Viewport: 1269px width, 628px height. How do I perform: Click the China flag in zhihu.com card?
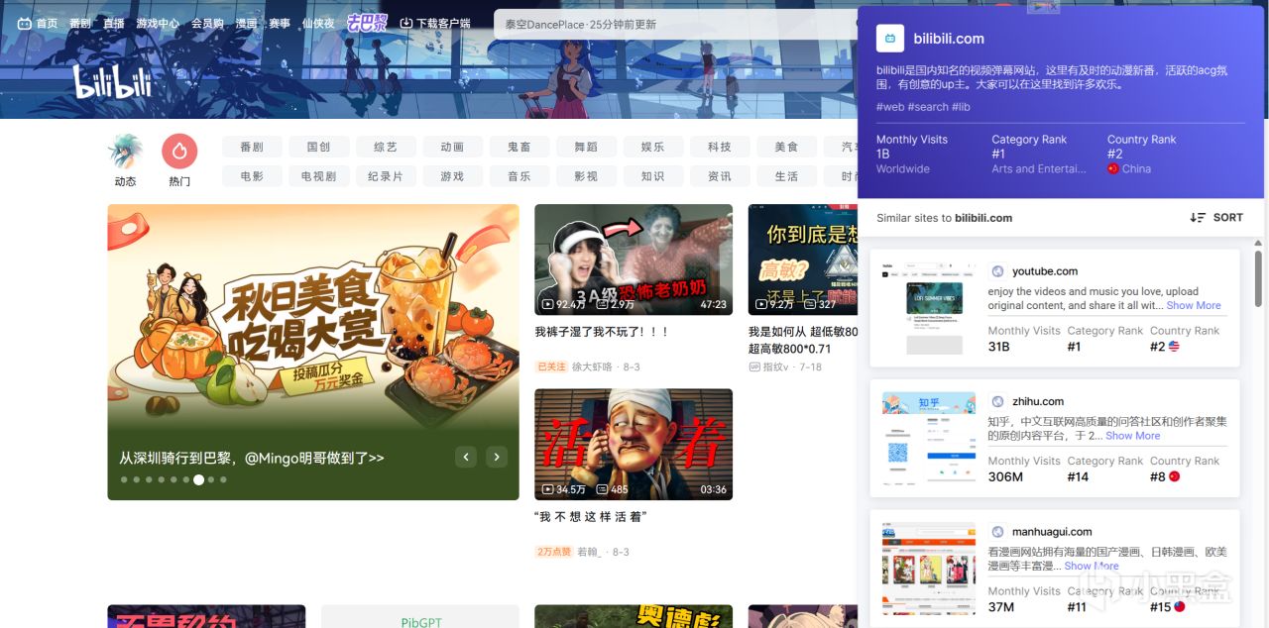tap(1175, 476)
